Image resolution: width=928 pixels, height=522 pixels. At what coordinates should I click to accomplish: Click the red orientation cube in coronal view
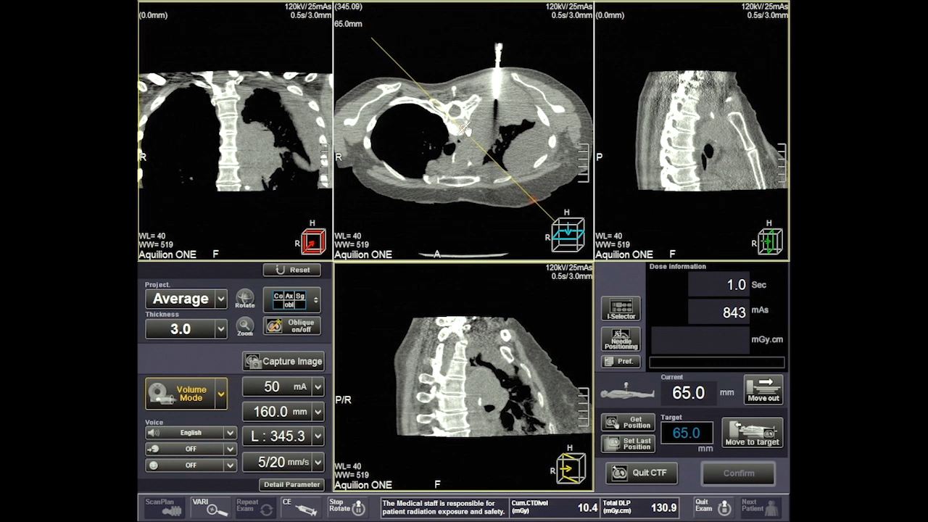pos(313,241)
